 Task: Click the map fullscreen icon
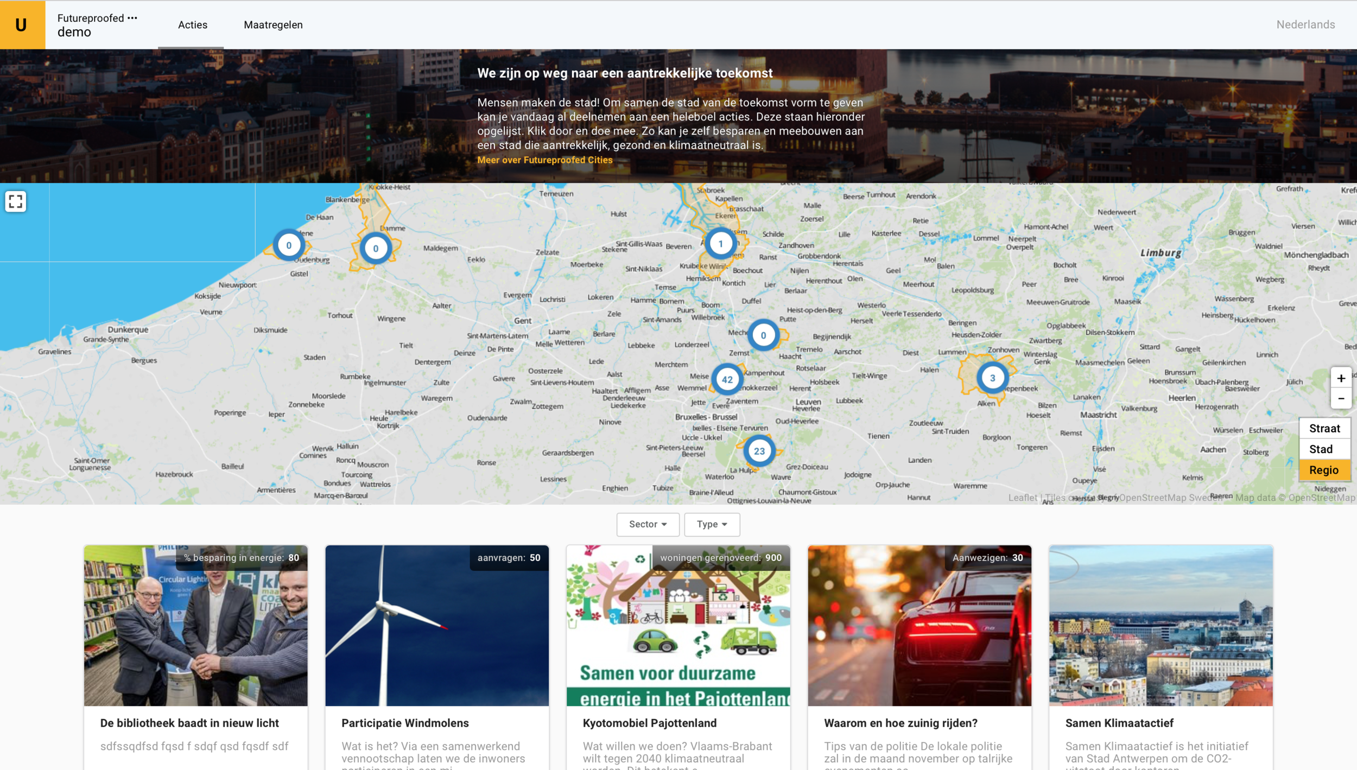click(x=16, y=201)
